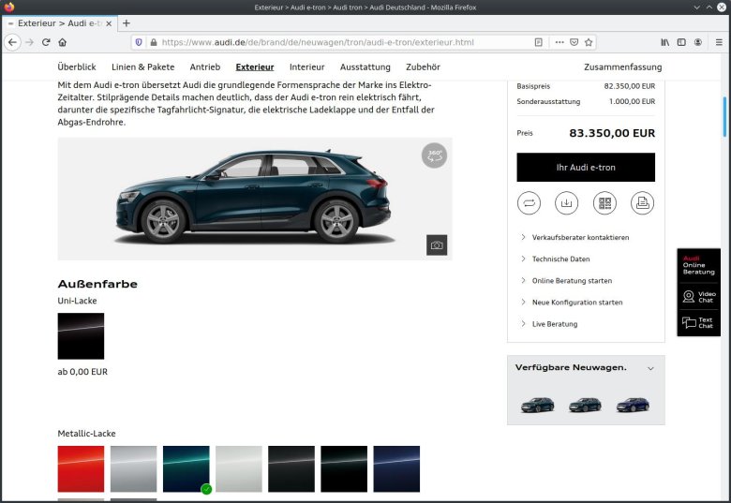This screenshot has width=731, height=503.
Task: Expand Technische Daten entry
Action: tap(560, 259)
